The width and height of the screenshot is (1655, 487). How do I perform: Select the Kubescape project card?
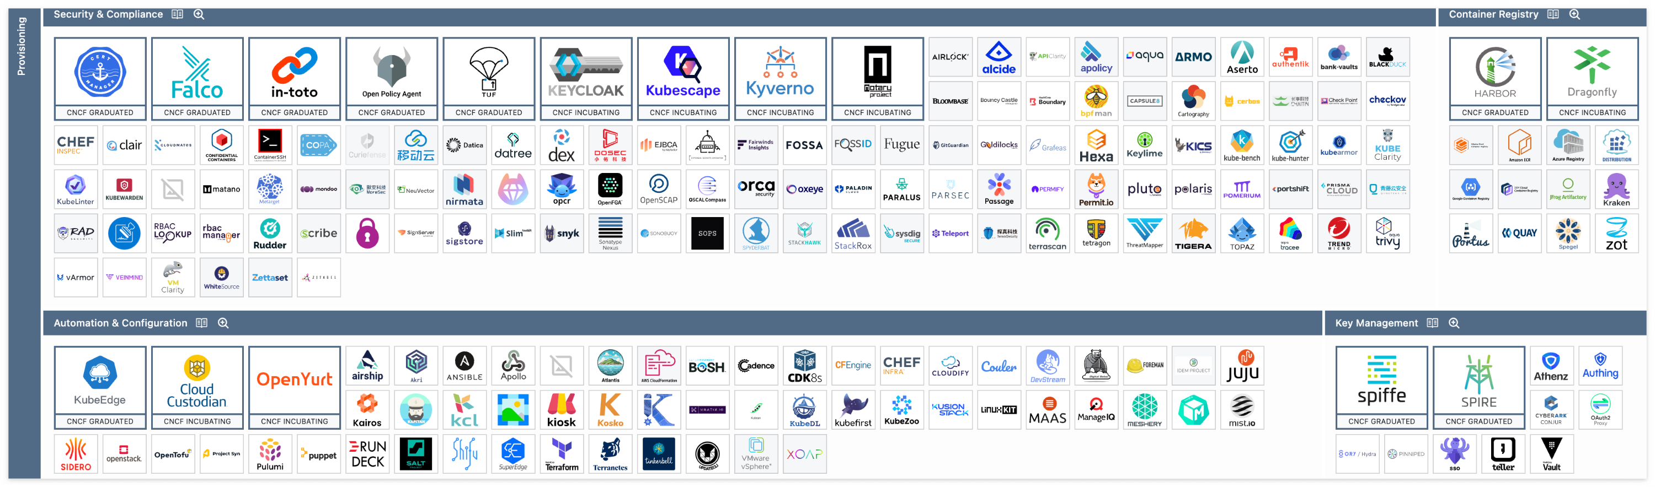point(683,79)
